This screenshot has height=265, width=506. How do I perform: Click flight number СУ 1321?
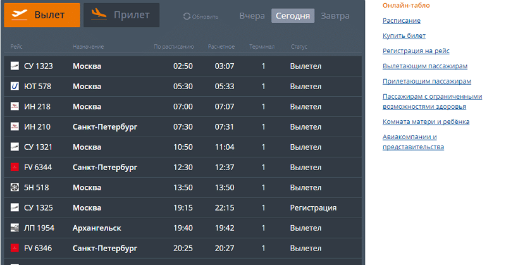pyautogui.click(x=38, y=147)
